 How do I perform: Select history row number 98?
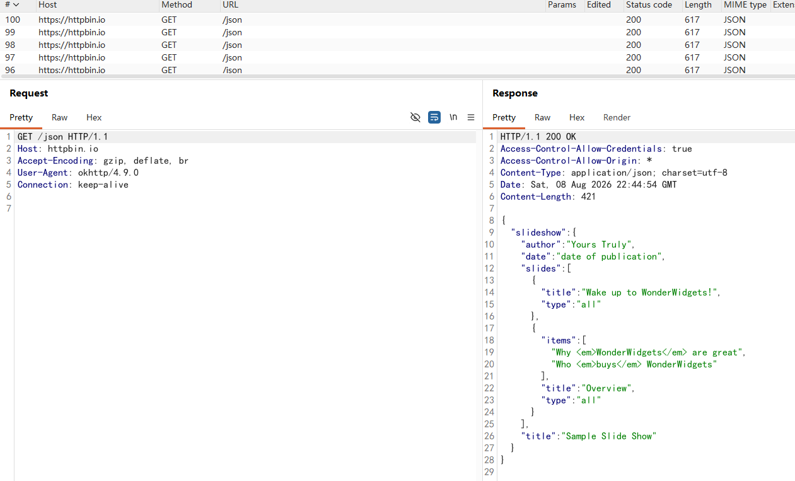click(397, 45)
